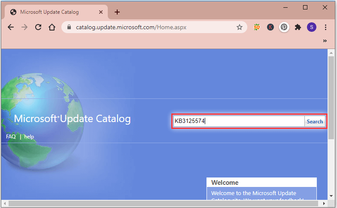Click the horizontal scrollbar left arrow
Viewport: 337px width, 208px height.
click(x=5, y=203)
